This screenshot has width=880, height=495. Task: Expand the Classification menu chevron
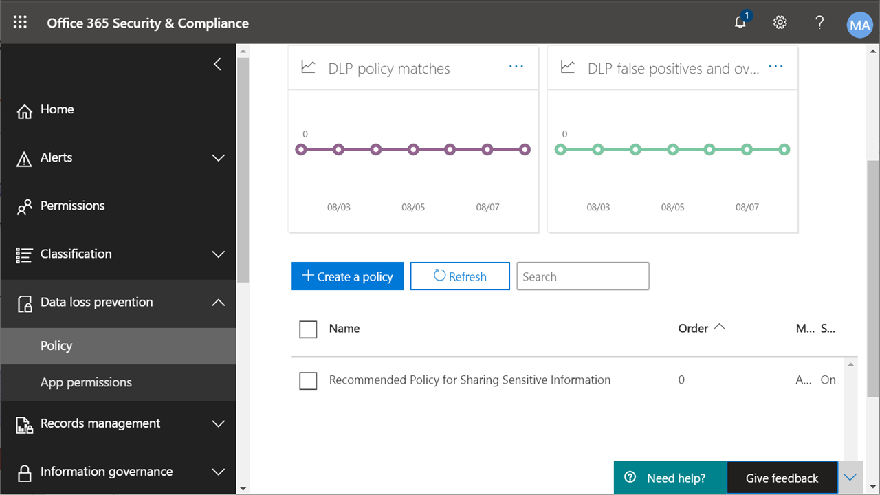coord(219,254)
